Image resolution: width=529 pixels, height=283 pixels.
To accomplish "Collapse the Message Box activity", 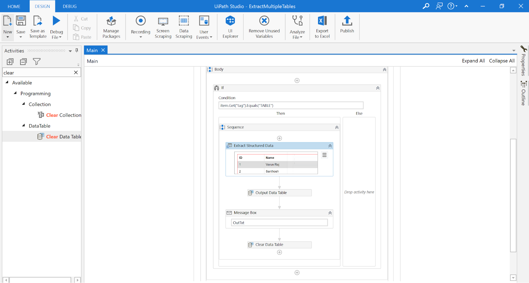I will point(330,213).
